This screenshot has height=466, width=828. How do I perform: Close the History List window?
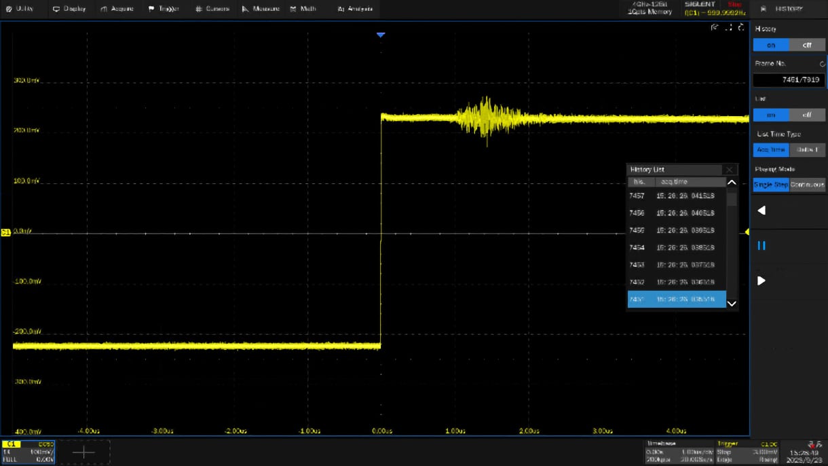730,170
